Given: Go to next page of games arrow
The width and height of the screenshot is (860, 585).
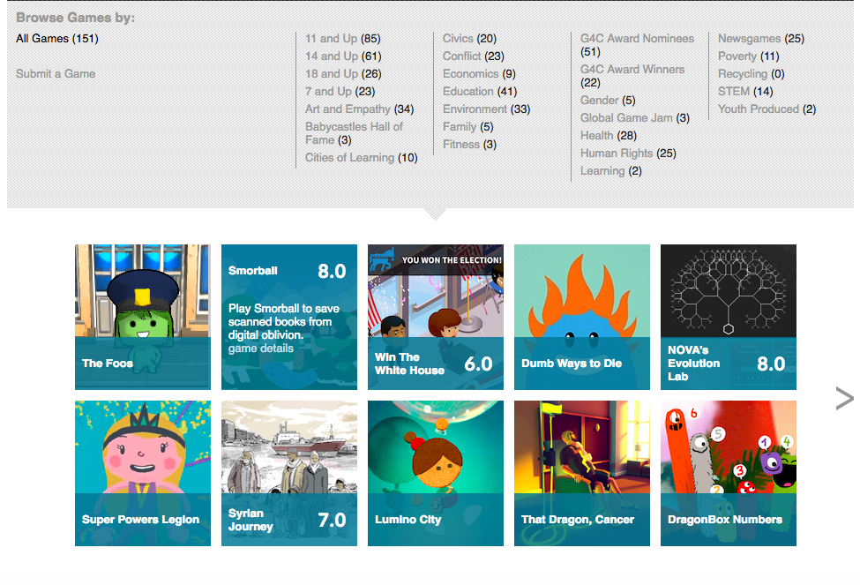Looking at the screenshot, I should tap(844, 399).
